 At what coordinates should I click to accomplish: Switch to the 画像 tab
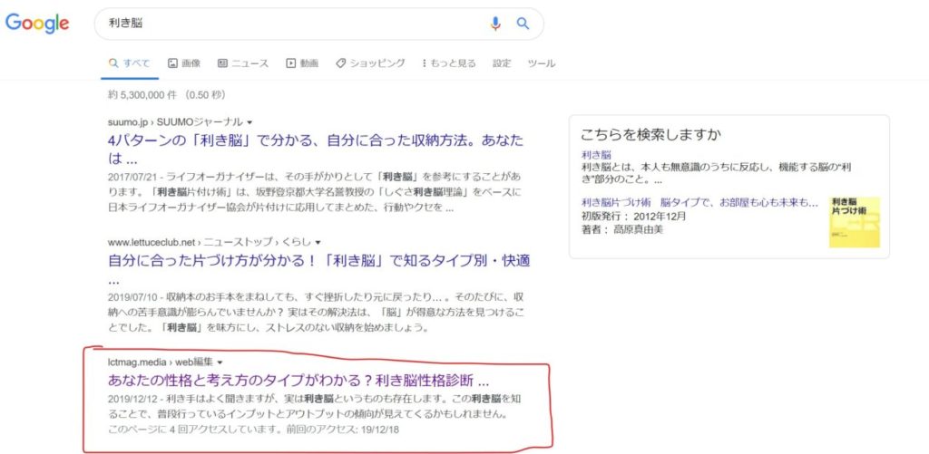184,63
